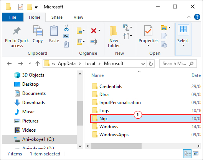The image size is (203, 160).
Task: Go forward with the right arrow
Action: tap(21, 64)
